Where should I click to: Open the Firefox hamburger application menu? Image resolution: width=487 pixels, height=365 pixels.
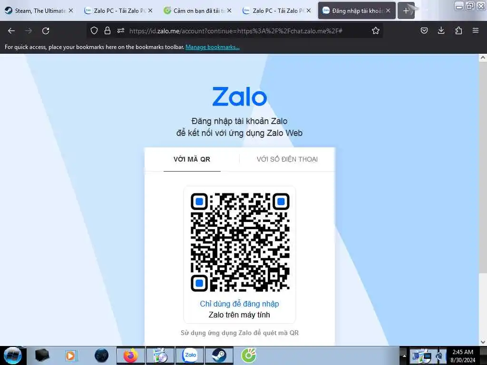tap(476, 30)
